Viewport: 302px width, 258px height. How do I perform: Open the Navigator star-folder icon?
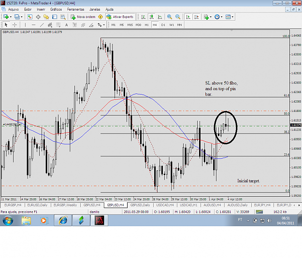point(46,17)
